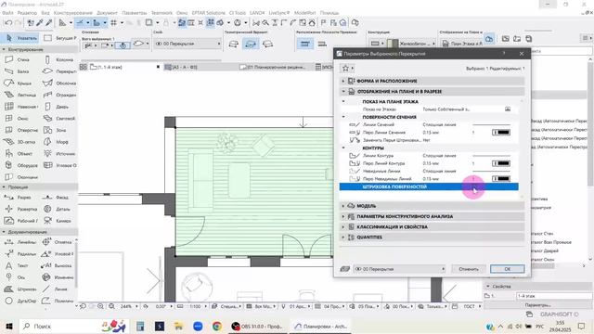The image size is (594, 334).
Task: Select the Дверь (door) tool
Action: click(56, 107)
